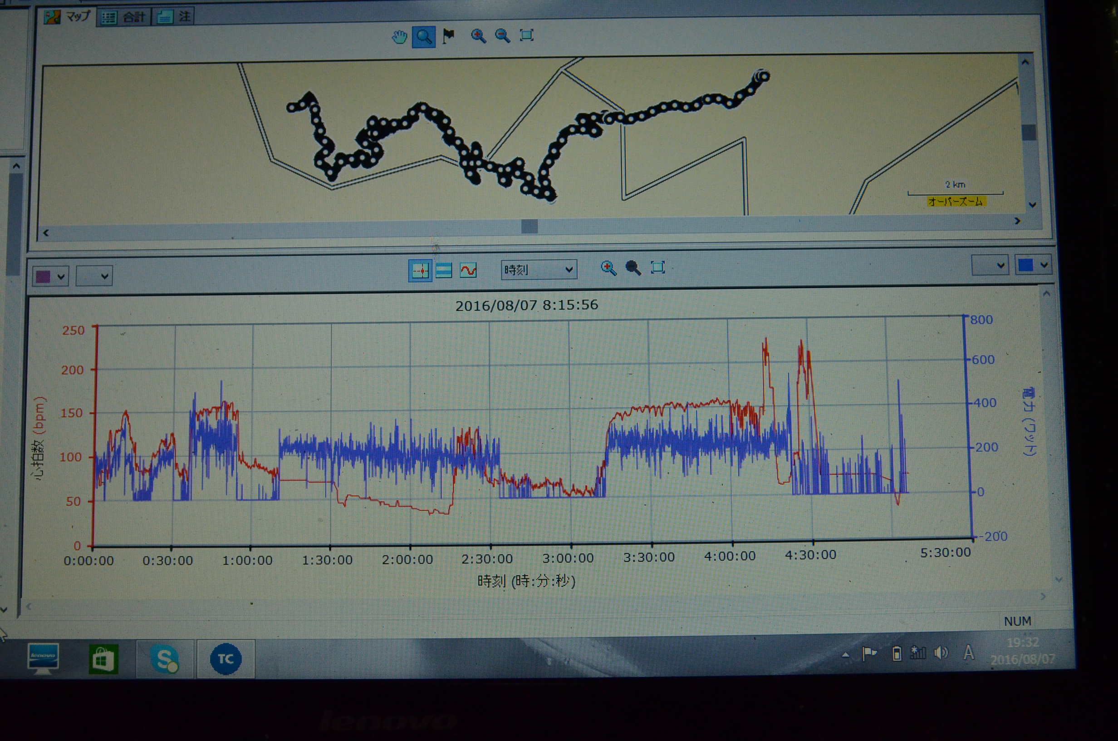Click the volume speaker tray icon
The width and height of the screenshot is (1118, 741).
pyautogui.click(x=941, y=652)
